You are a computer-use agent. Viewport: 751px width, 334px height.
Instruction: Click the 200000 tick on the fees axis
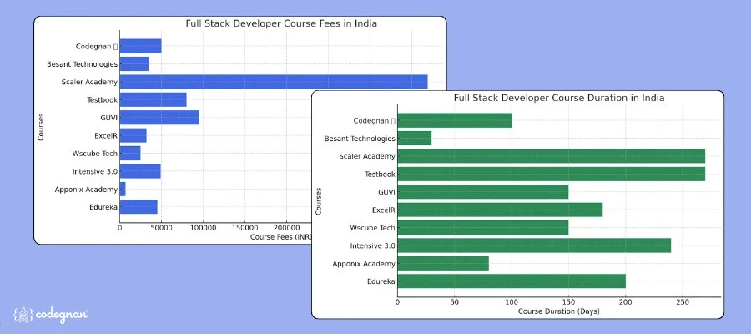point(286,228)
